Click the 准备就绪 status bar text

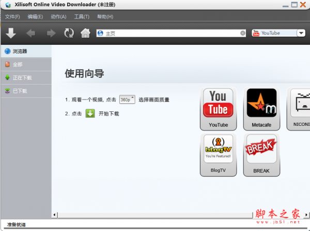(16, 224)
